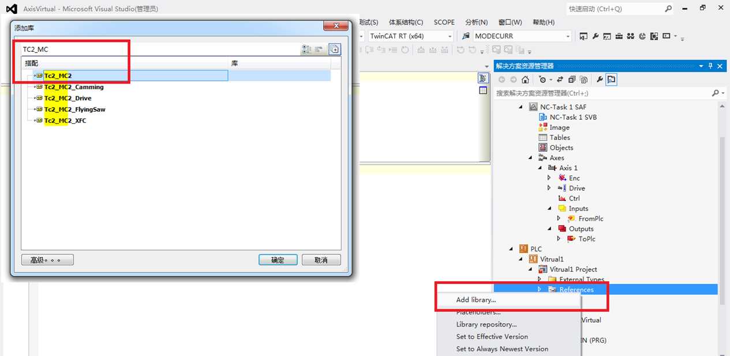Click the toolbox icon in the TwinCAT toolbar
The height and width of the screenshot is (356, 730).
pyautogui.click(x=619, y=36)
